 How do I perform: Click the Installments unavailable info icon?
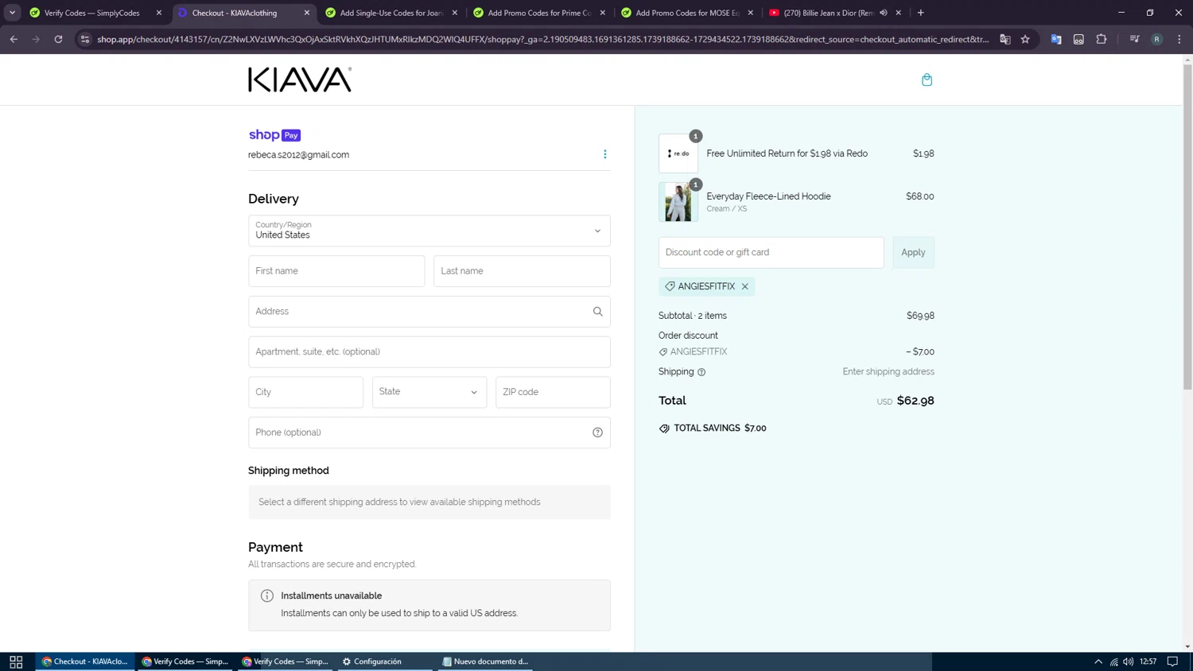pyautogui.click(x=267, y=595)
